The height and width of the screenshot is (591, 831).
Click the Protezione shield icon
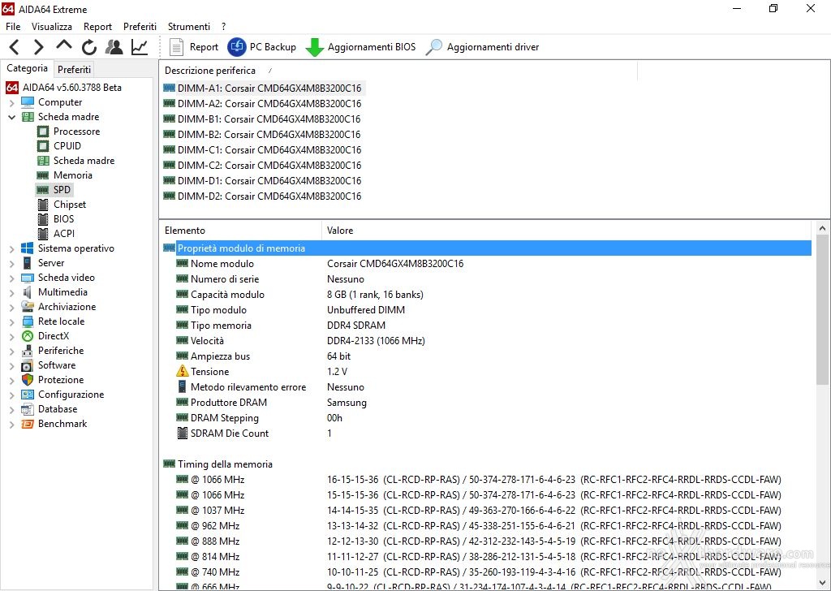(28, 380)
